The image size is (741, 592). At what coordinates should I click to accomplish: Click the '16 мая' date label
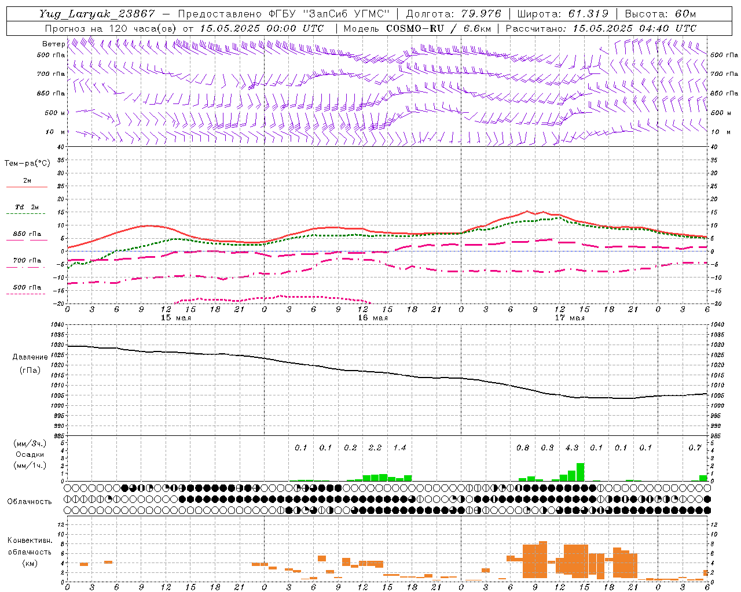pyautogui.click(x=373, y=318)
